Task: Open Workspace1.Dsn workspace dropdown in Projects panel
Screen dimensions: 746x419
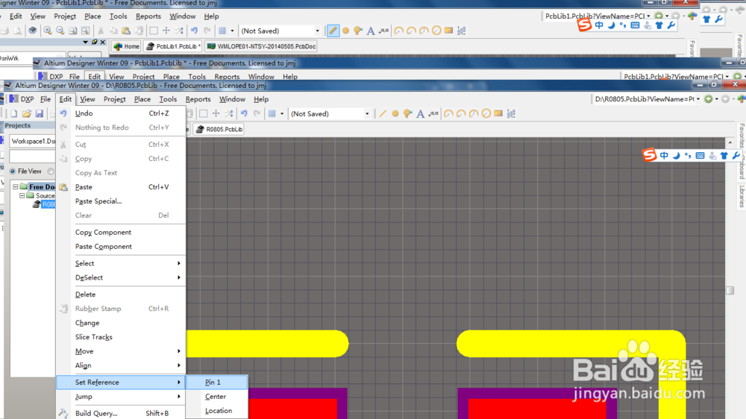Action: (32, 141)
